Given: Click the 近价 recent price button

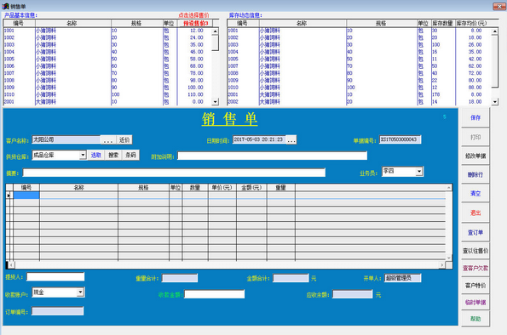Looking at the screenshot, I should (124, 139).
